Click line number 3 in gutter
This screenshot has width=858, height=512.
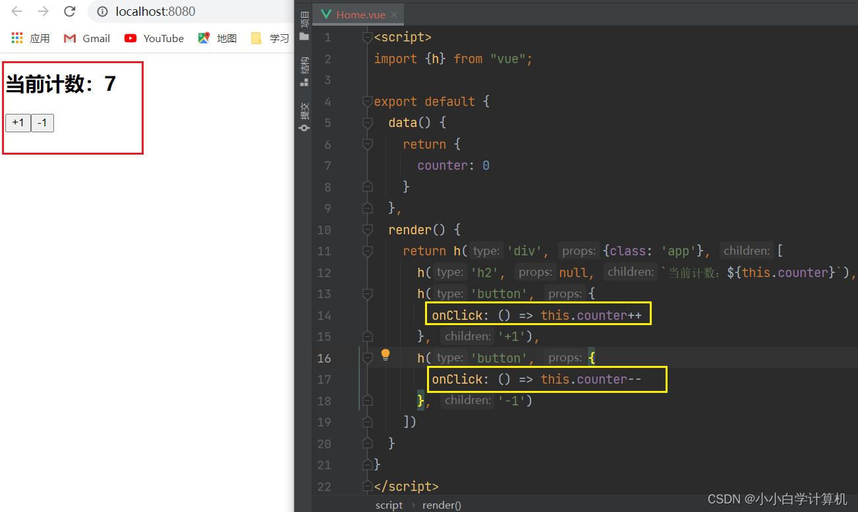click(x=328, y=80)
